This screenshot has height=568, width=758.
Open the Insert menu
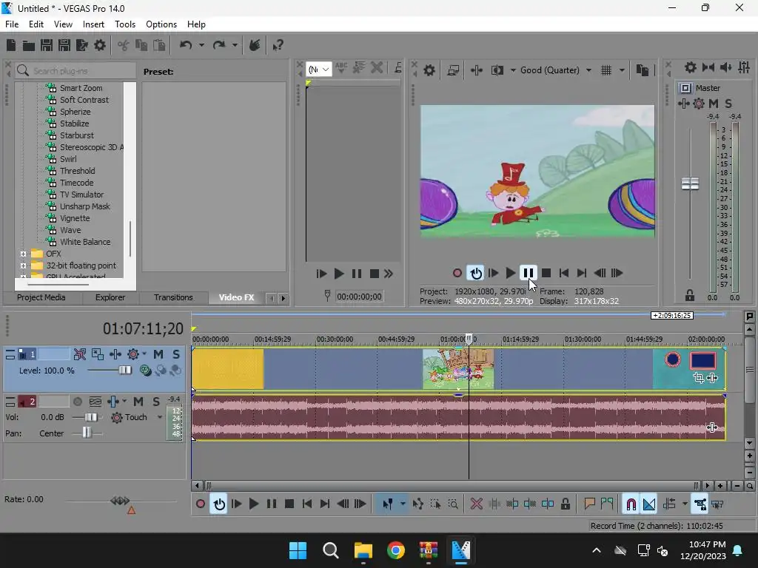tap(93, 24)
